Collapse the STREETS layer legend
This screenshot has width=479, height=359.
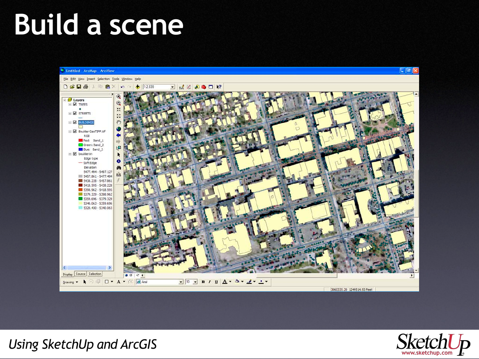pos(70,113)
